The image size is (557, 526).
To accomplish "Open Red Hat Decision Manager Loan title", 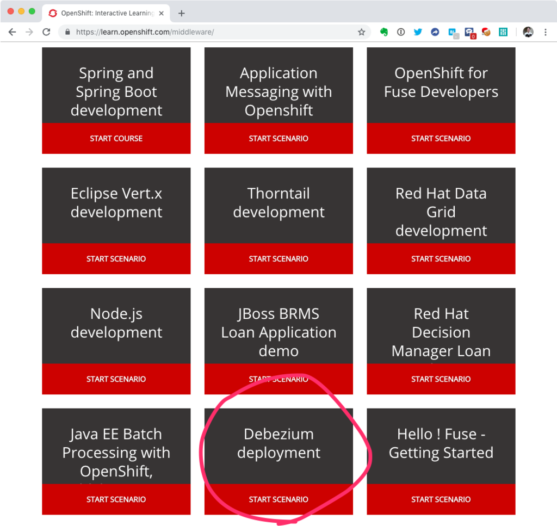I will click(x=441, y=332).
